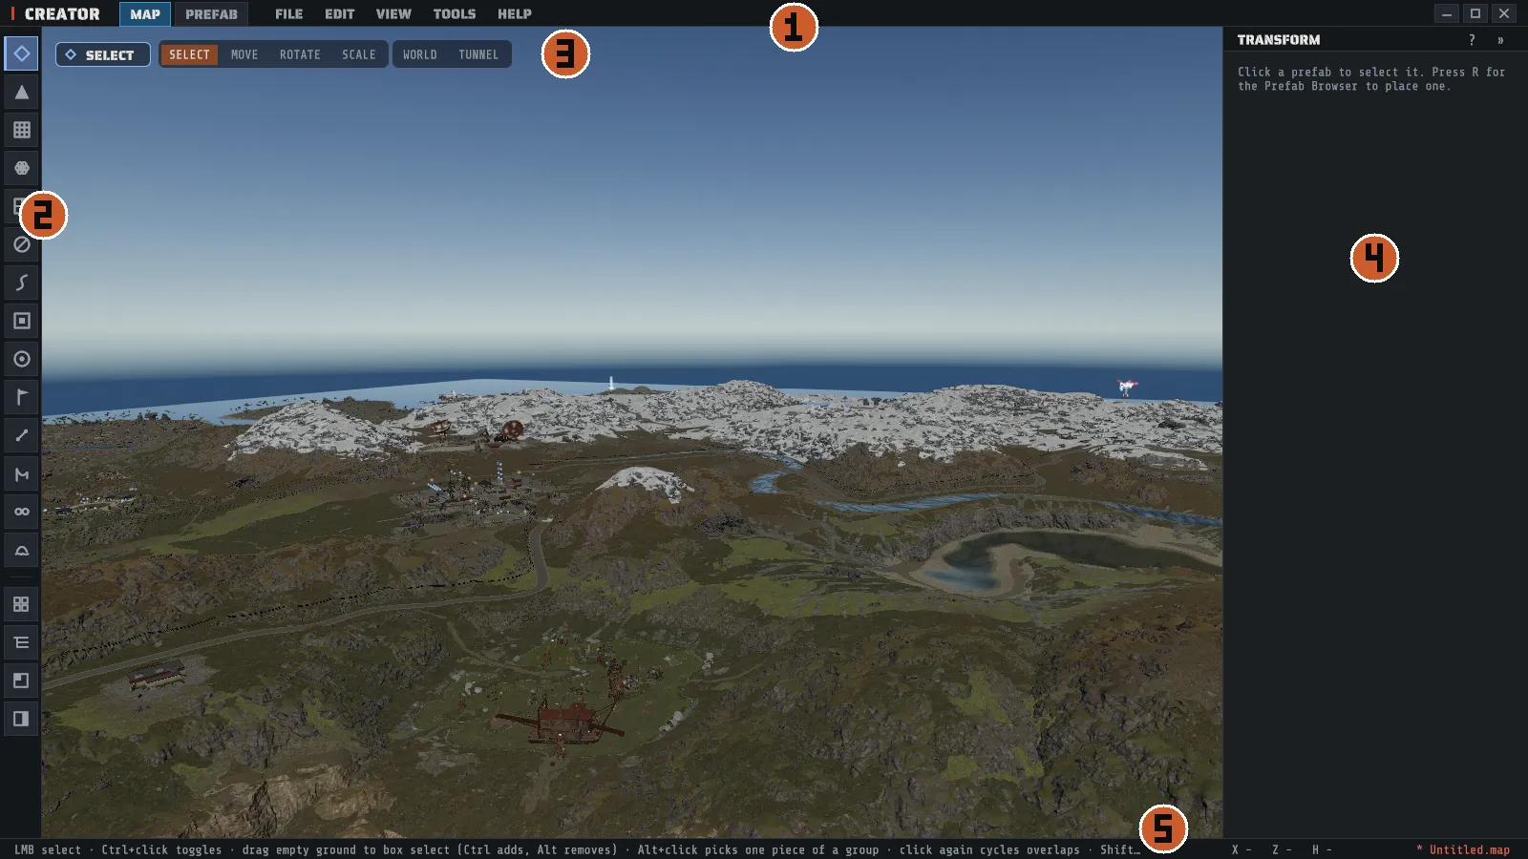Pick the hexagon splat tool icon
Viewport: 1528px width, 859px height.
21,168
